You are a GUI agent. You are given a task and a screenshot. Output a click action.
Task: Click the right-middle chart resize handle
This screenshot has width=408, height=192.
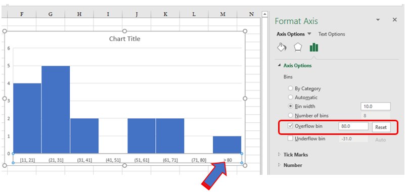tap(245, 99)
